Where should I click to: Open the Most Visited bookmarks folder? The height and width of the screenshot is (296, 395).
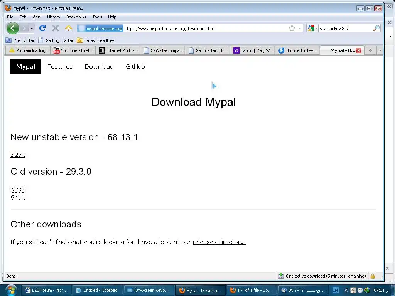point(21,40)
